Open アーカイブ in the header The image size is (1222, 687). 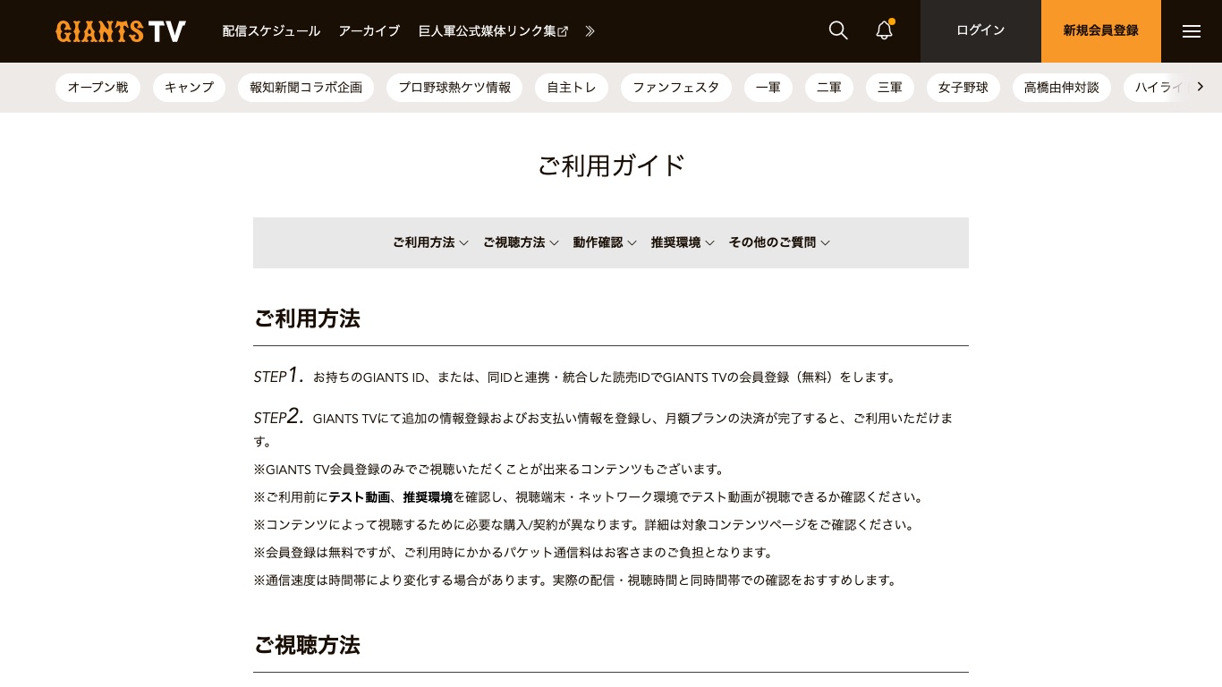(x=369, y=31)
